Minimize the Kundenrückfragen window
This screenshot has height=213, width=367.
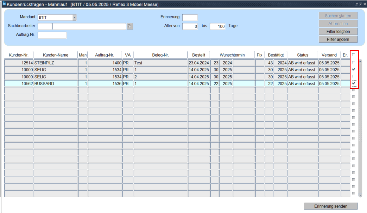point(357,4)
